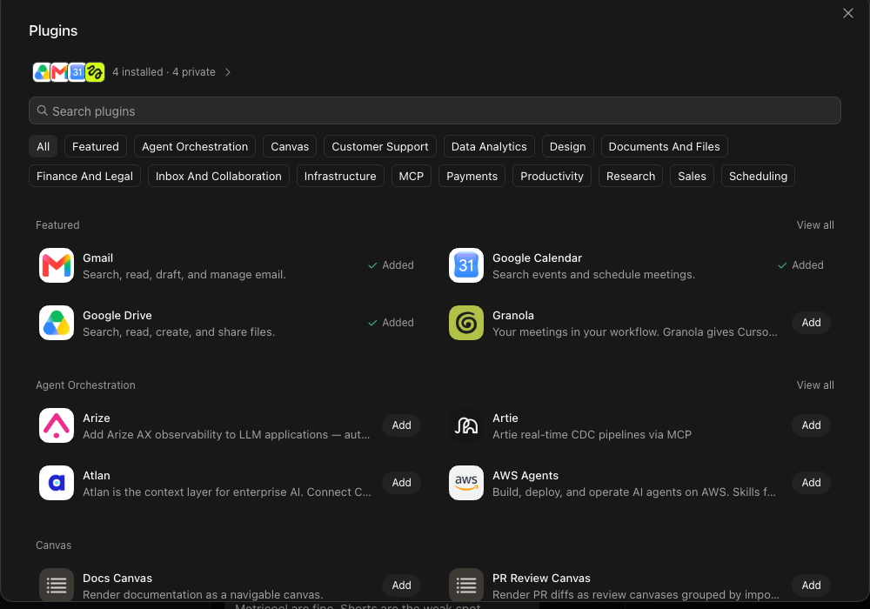870x609 pixels.
Task: Click the Google Drive plugin icon
Action: point(57,323)
